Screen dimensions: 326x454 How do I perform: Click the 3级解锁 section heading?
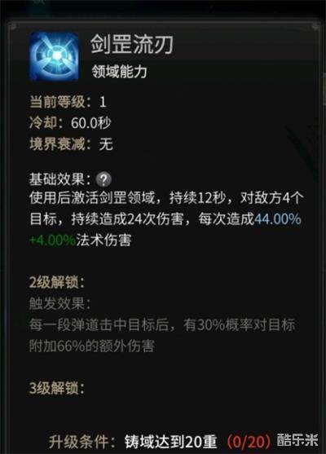(x=57, y=388)
